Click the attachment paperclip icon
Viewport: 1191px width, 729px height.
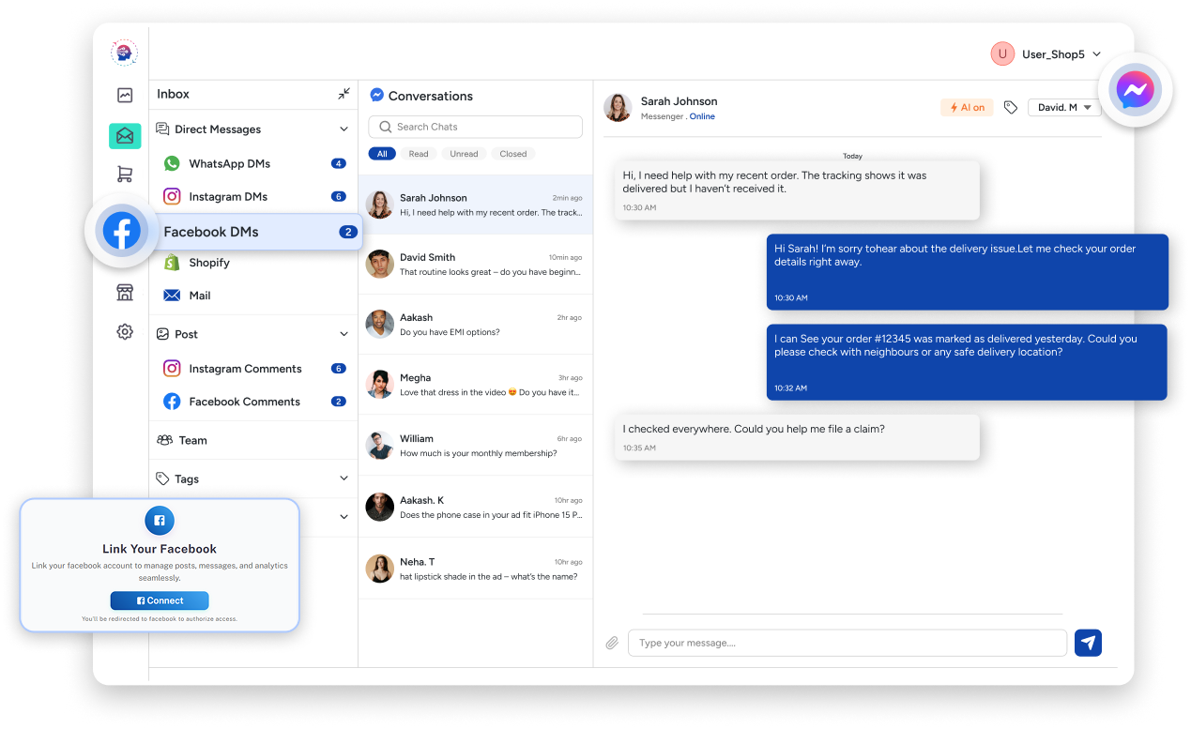[x=612, y=643]
